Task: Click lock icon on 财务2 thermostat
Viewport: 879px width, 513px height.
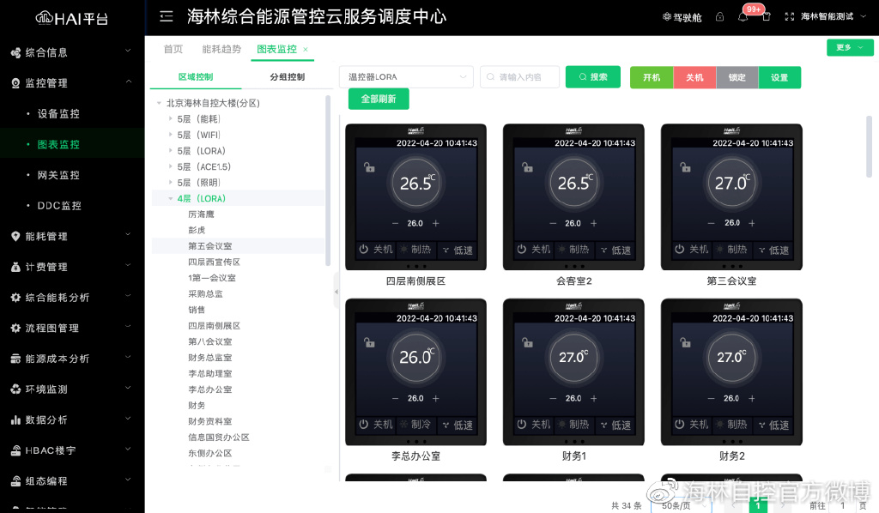Action: (685, 341)
